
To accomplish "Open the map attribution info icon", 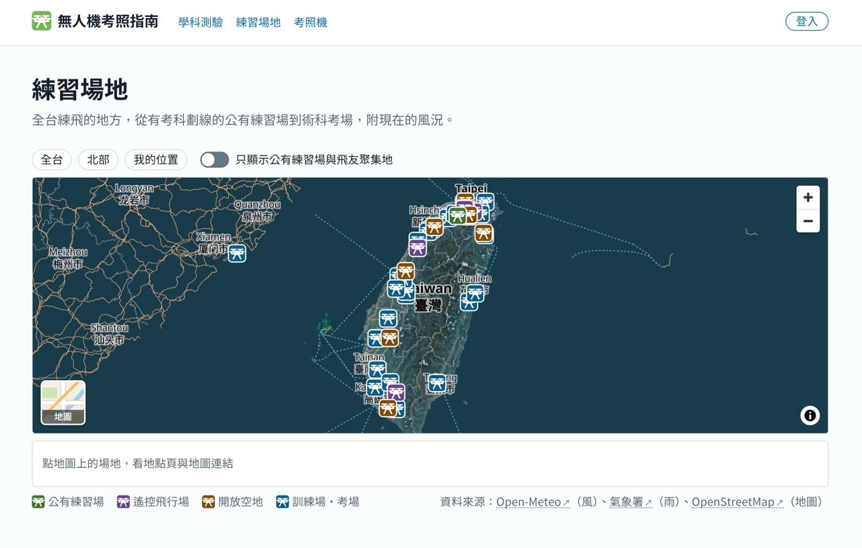I will point(810,415).
